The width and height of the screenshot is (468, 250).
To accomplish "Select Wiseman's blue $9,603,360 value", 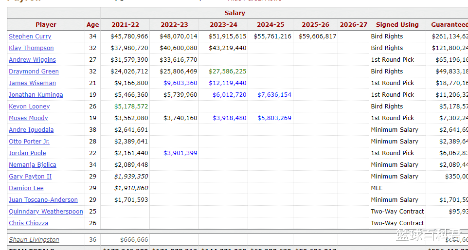I will click(x=180, y=83).
